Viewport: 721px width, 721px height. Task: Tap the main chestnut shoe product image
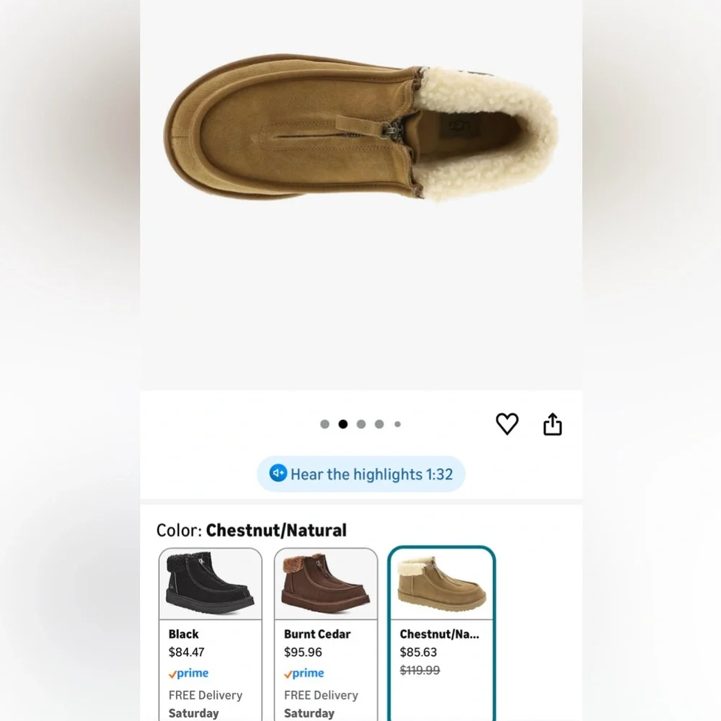click(360, 133)
